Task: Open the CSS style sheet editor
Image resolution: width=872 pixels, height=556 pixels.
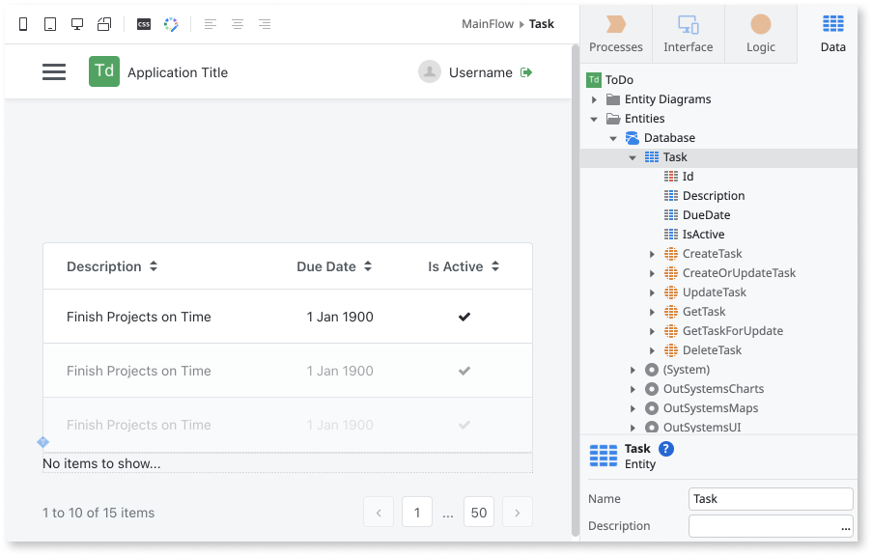Action: pos(144,24)
